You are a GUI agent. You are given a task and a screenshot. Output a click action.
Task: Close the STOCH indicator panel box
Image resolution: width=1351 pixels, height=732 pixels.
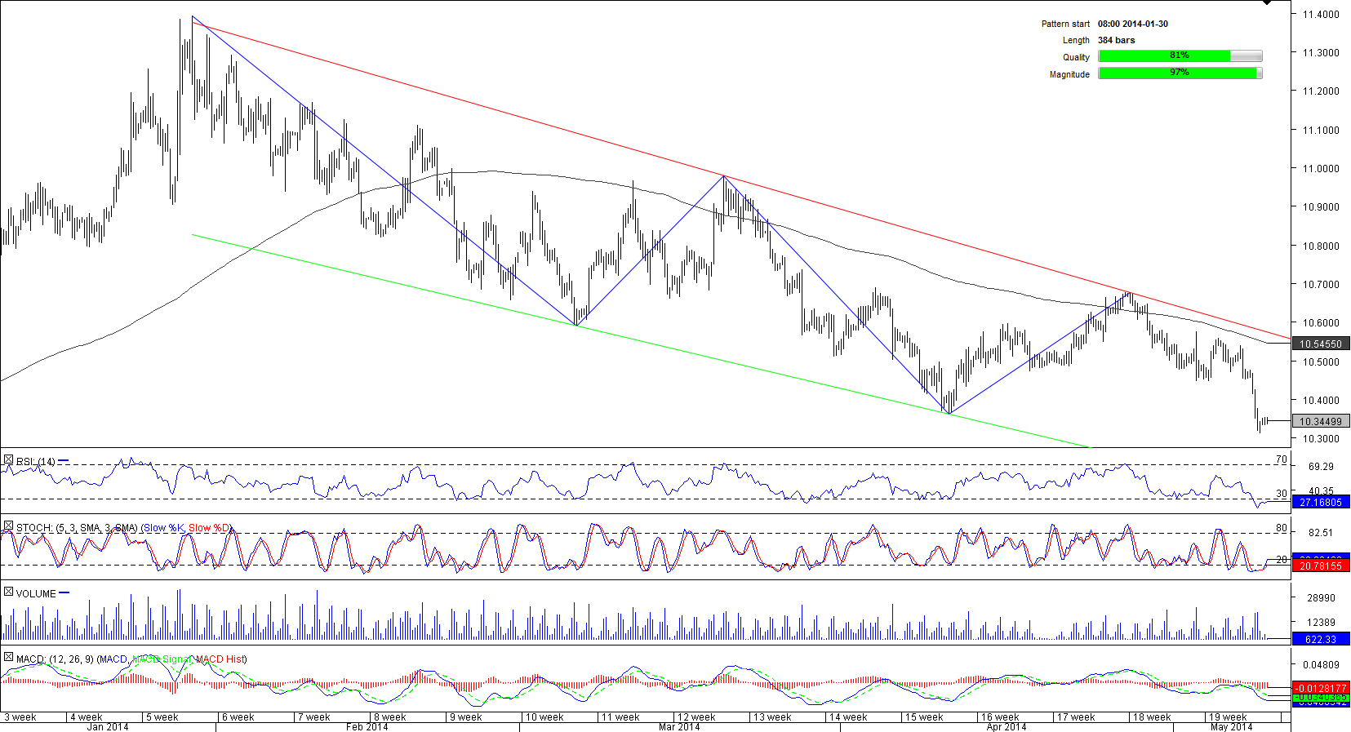8,526
